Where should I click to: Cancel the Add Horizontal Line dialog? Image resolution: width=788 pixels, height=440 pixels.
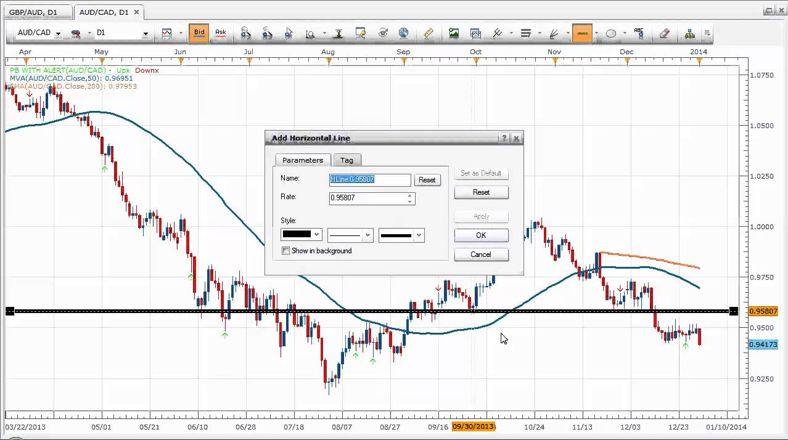482,255
